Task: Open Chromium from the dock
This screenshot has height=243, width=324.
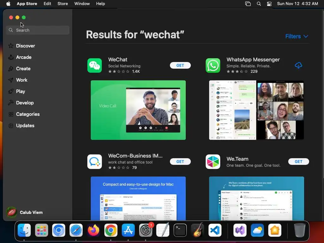Action: (59, 230)
